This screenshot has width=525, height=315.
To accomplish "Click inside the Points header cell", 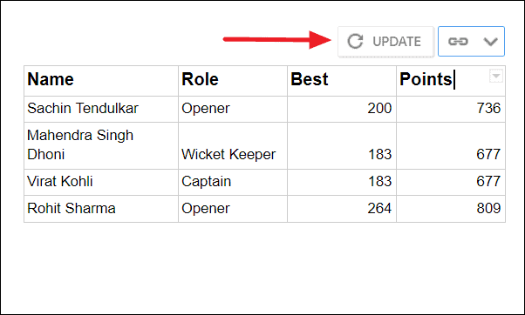I will (451, 81).
